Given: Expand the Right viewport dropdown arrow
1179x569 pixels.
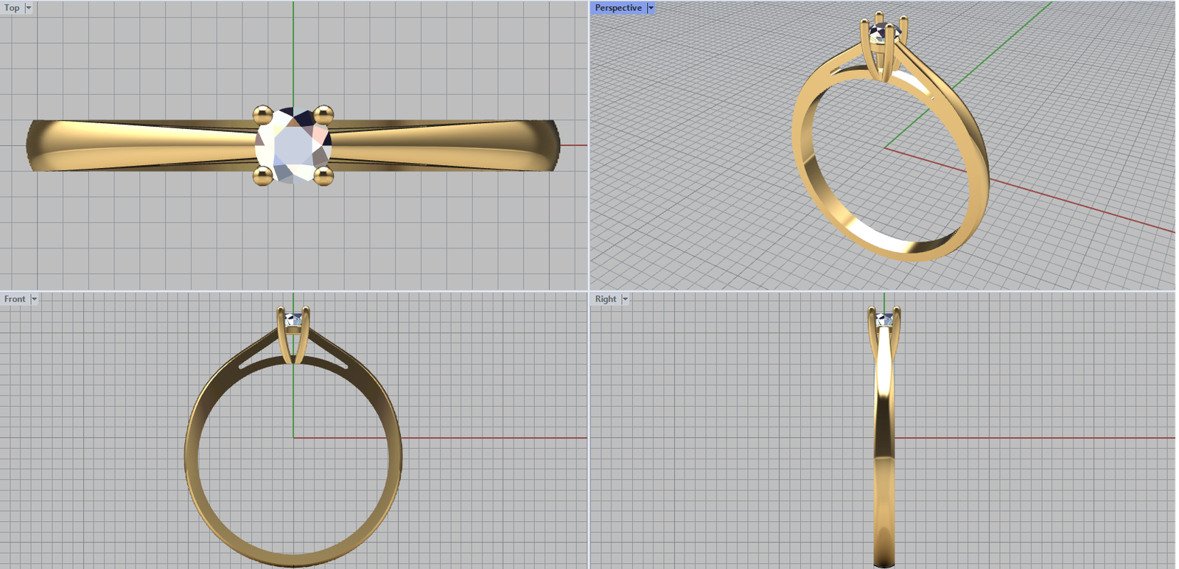Looking at the screenshot, I should (x=625, y=299).
